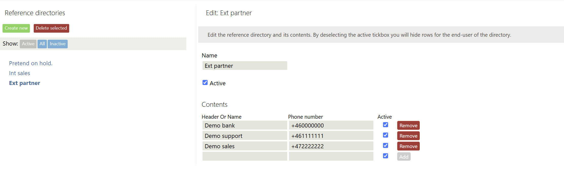Remove the Demo bank entry
Screen dimensions: 564x170
tap(408, 125)
